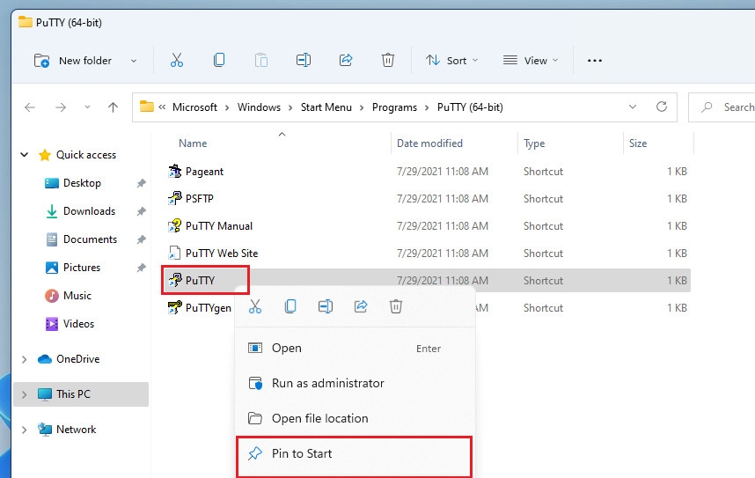Click Start Menu in the breadcrumb path

click(326, 107)
